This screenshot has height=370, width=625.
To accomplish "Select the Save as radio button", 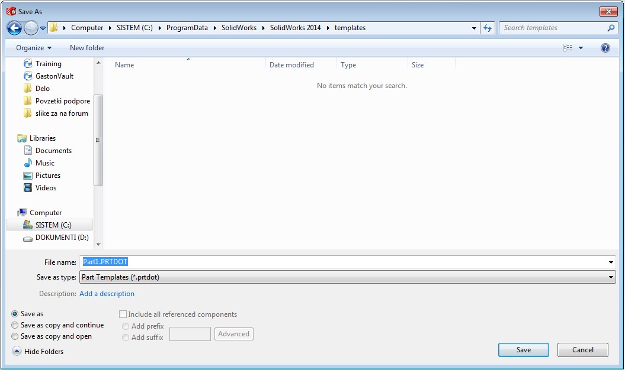I will click(x=15, y=314).
